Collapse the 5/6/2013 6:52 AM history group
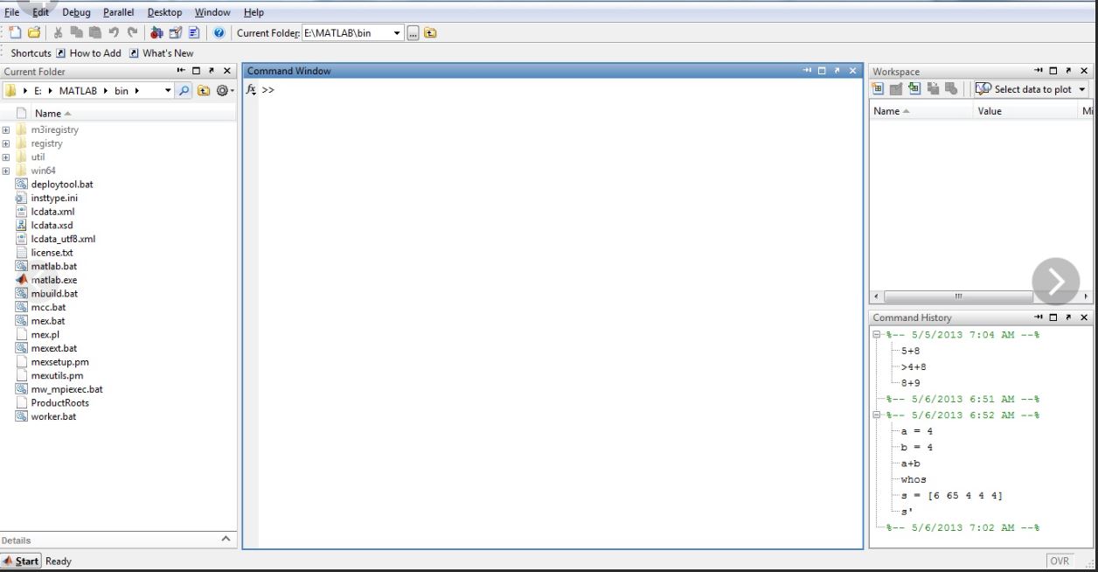Screen dimensions: 1098x572 tap(877, 415)
